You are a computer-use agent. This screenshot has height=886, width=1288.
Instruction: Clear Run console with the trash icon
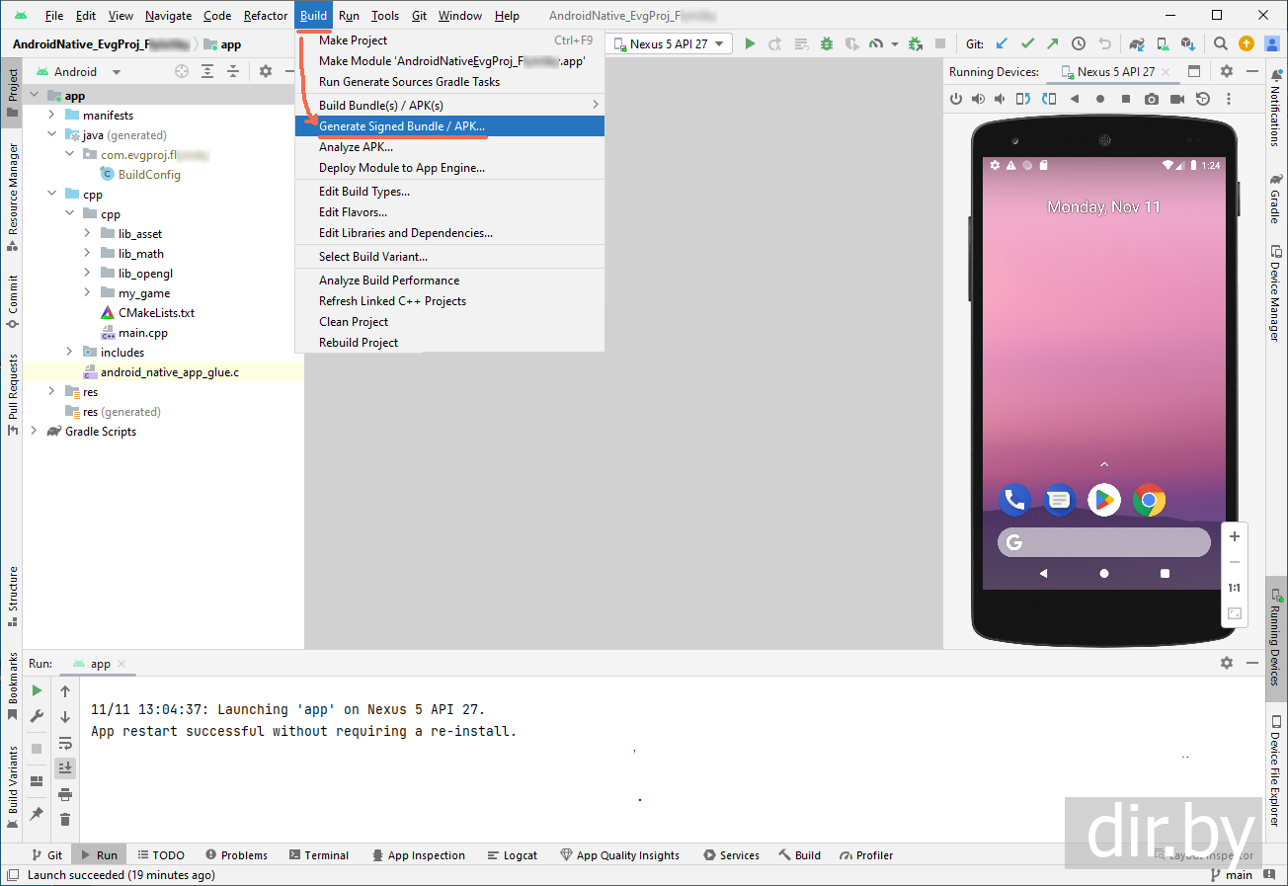(x=65, y=819)
